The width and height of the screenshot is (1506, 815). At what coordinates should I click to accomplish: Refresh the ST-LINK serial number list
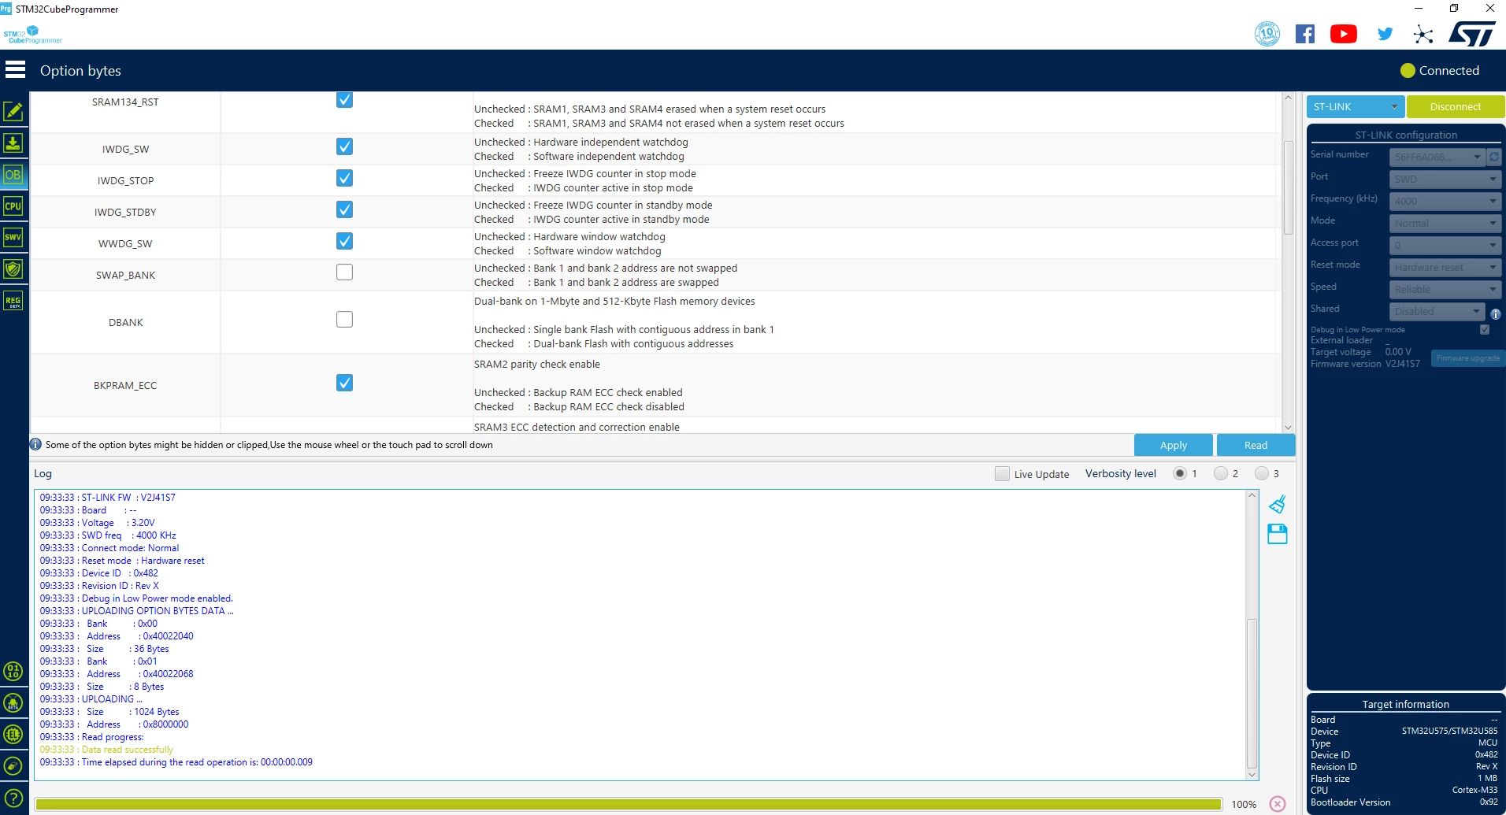(1494, 157)
